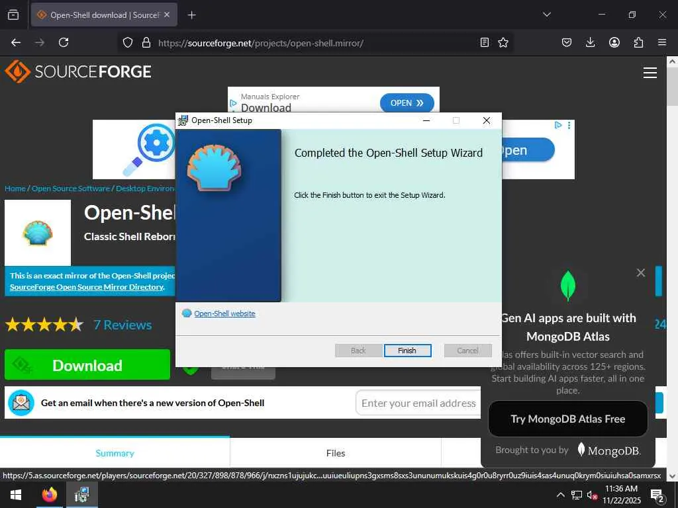Click the email envelope notification icon
This screenshot has height=508, width=678.
(x=21, y=403)
